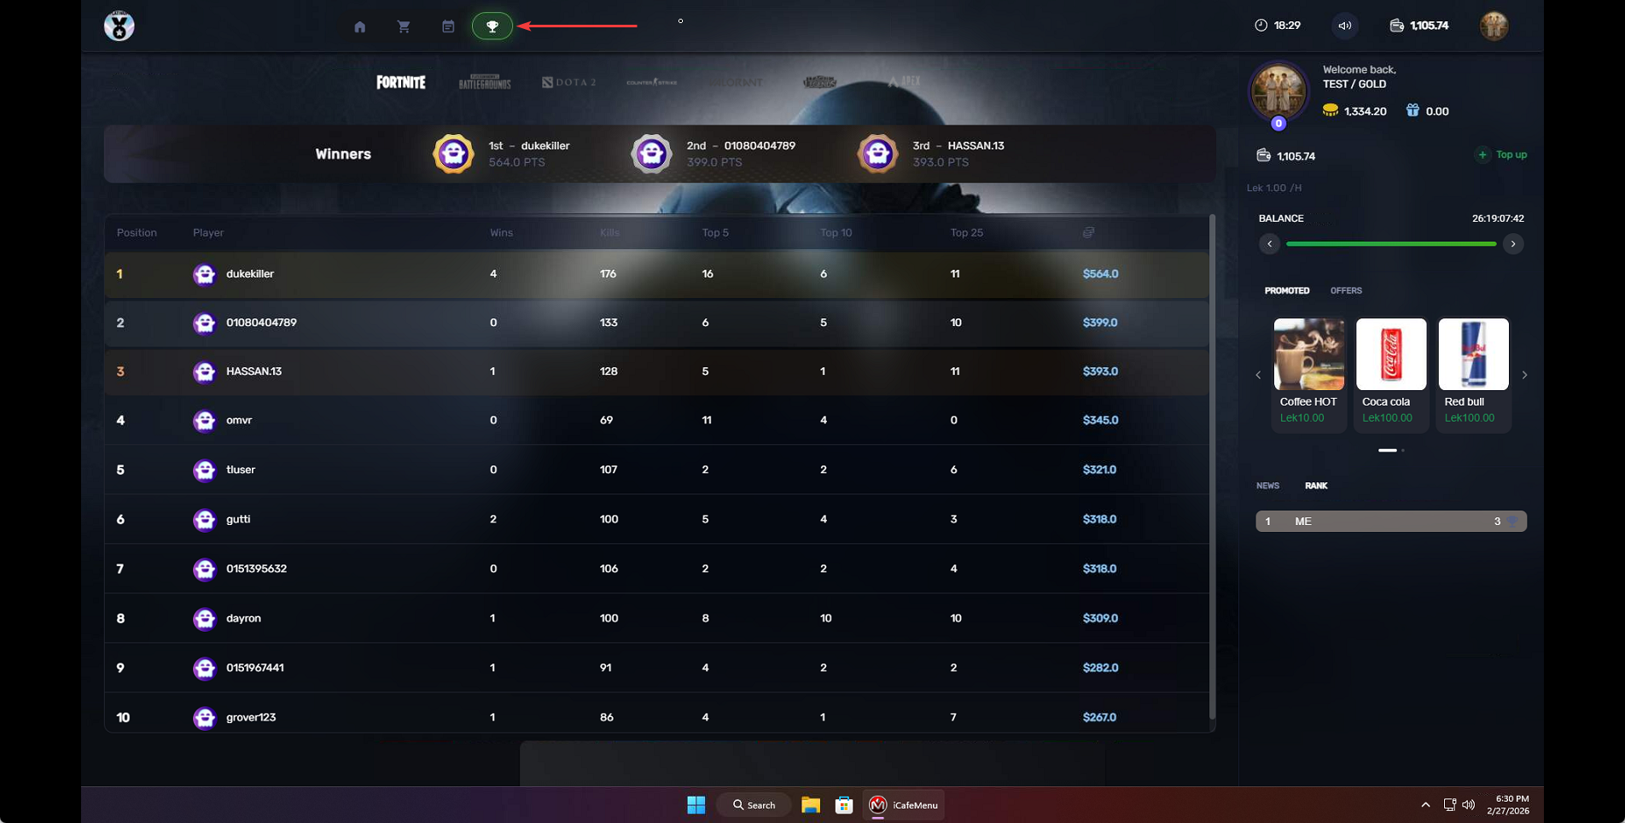
Task: Click grover123's ghost avatar
Action: (x=204, y=717)
